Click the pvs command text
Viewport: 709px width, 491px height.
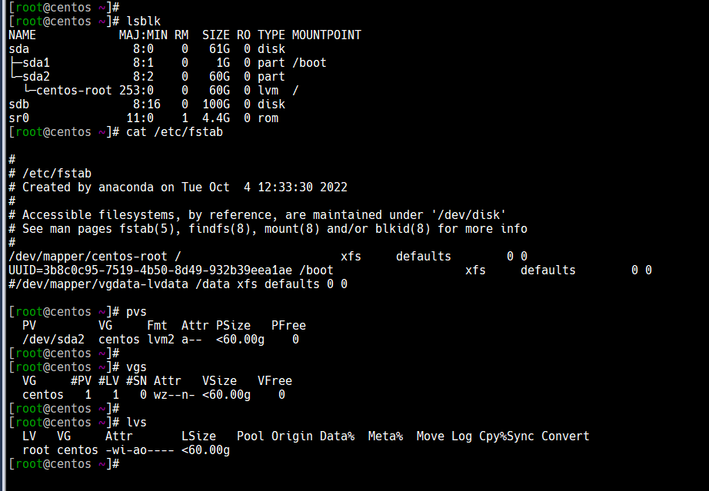coord(137,312)
